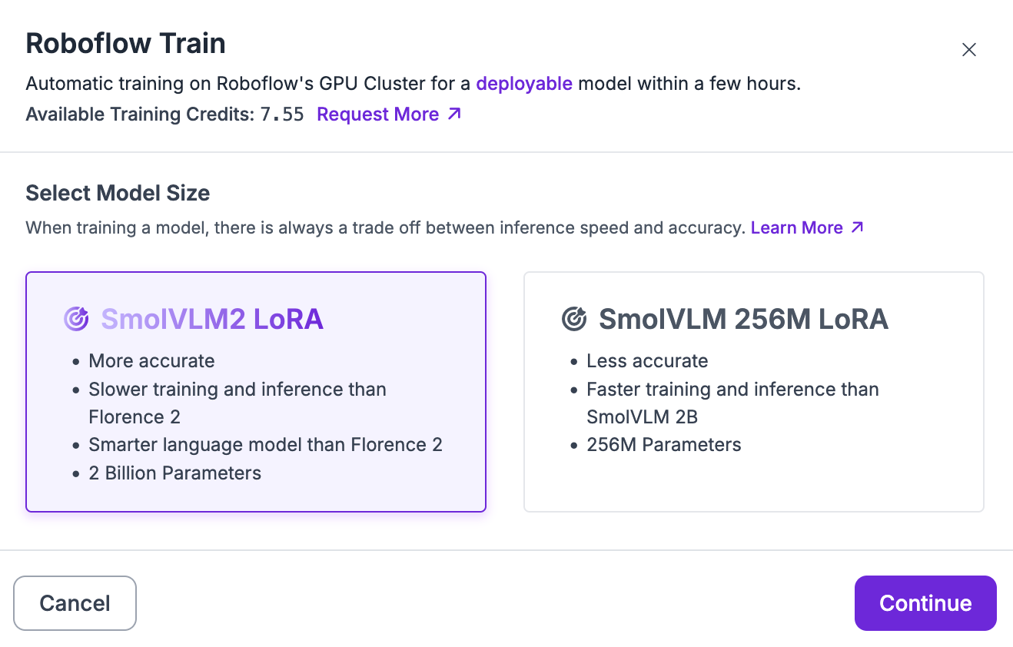
Task: Click the arrow icon beside Learn More
Action: 858,227
